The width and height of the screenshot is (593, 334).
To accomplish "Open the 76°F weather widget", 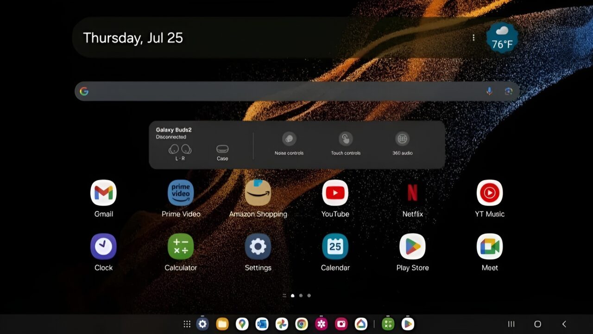I will pos(502,38).
